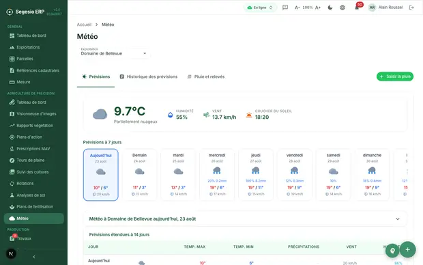Click the floating plus button
Screen dimensions: 423x265
coord(407,249)
